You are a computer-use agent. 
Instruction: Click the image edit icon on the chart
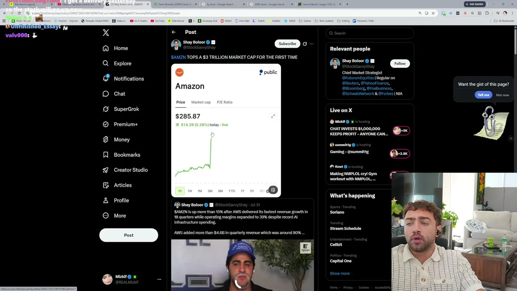pos(273,190)
